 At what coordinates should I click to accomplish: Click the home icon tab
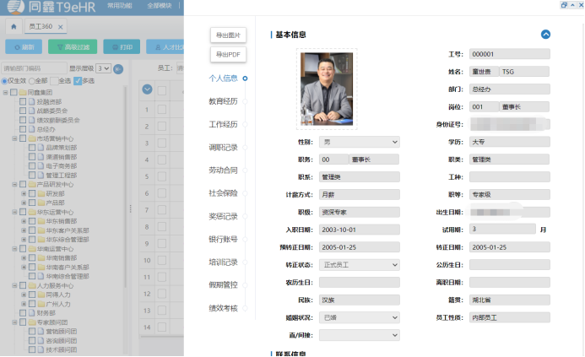point(14,27)
